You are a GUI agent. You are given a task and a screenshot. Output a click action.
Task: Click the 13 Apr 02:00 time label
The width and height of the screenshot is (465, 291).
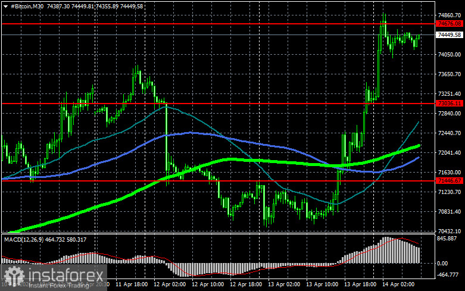coord(284,284)
